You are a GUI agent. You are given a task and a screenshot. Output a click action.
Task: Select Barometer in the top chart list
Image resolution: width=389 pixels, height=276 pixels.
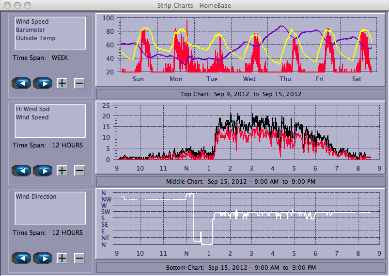click(x=30, y=30)
